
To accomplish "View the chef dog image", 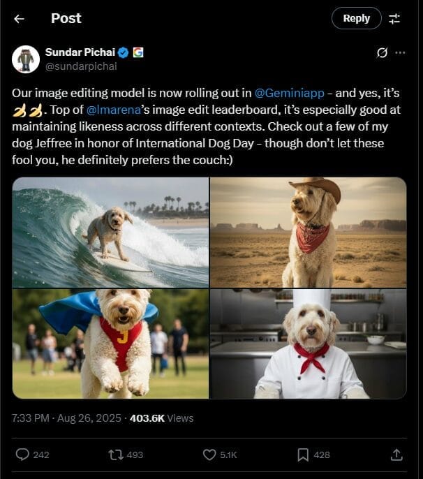I will [308, 344].
